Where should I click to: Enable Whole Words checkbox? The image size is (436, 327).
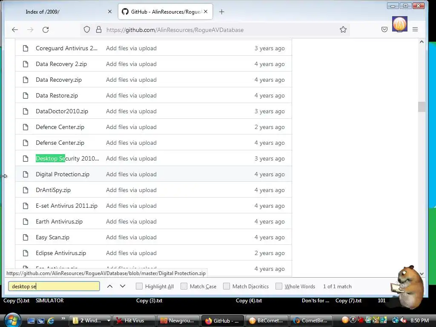(278, 286)
